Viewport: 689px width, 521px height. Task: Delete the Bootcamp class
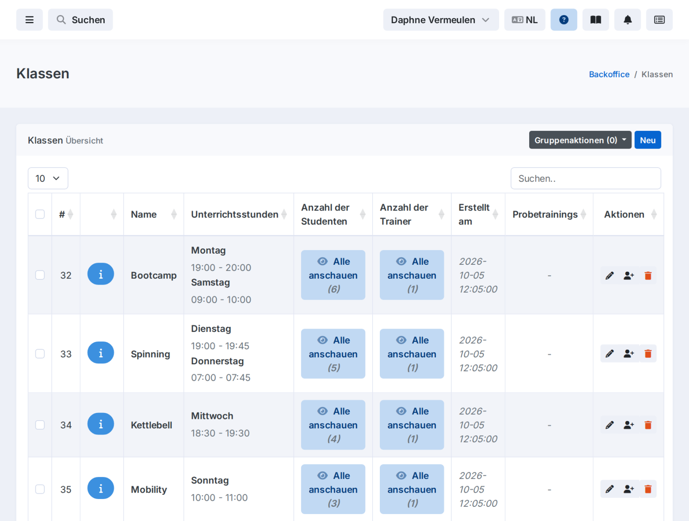(x=648, y=276)
